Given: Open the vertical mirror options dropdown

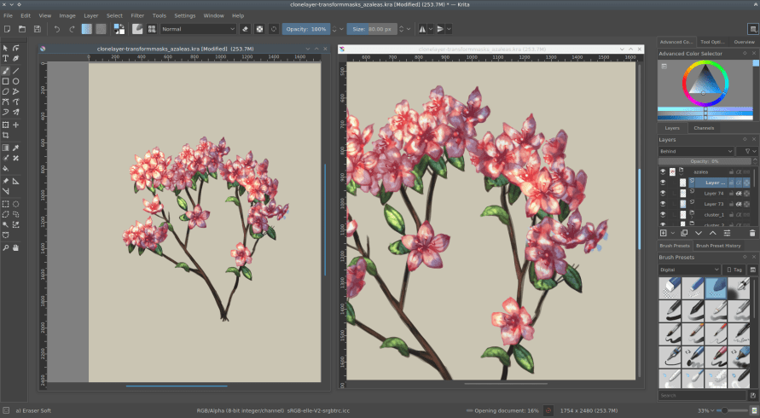Looking at the screenshot, I should (449, 29).
